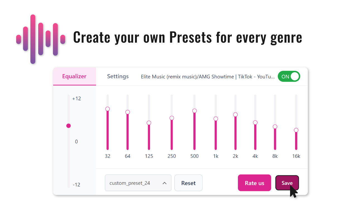Click the 250 Hz band slider handle
This screenshot has height=223, width=357.
click(172, 118)
